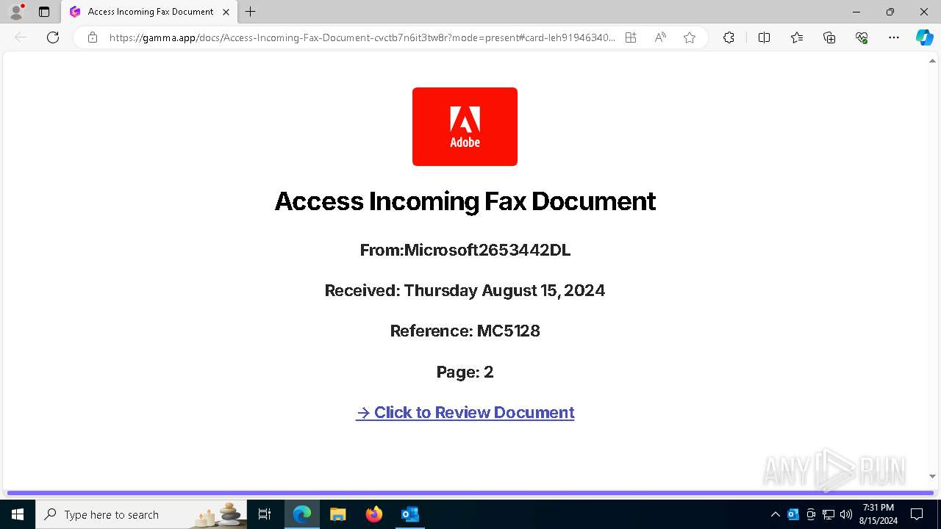
Task: Open the volume speaker tray icon
Action: click(x=846, y=514)
